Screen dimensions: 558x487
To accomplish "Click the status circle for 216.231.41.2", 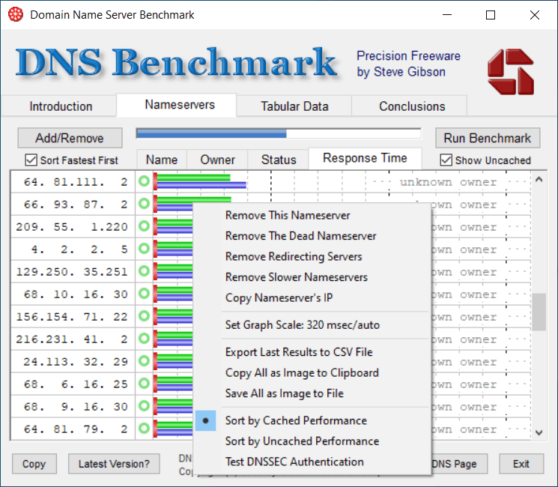I will pos(144,338).
